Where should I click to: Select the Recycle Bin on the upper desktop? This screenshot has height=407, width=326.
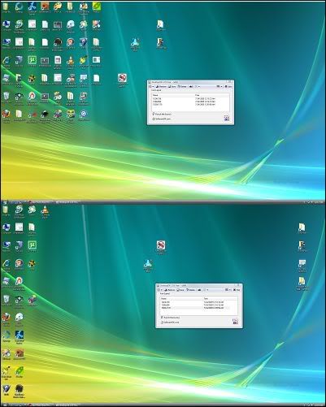[6, 96]
